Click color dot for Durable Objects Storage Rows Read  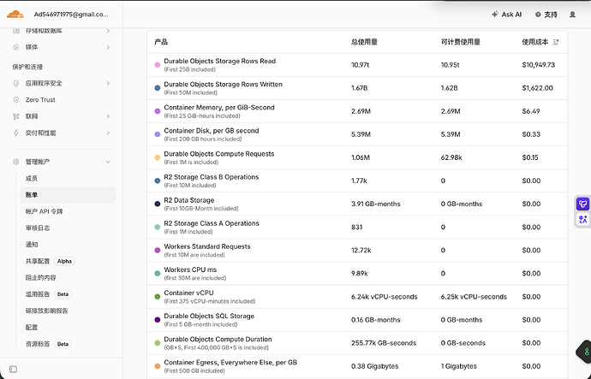[x=158, y=65]
